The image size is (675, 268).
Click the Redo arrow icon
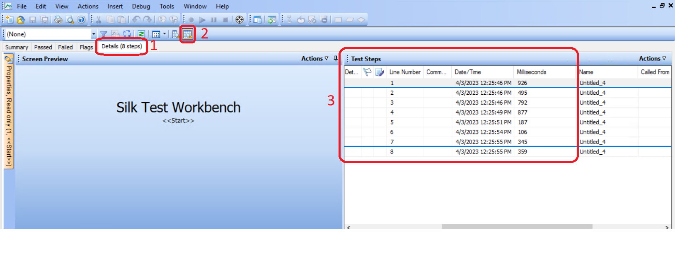point(148,19)
